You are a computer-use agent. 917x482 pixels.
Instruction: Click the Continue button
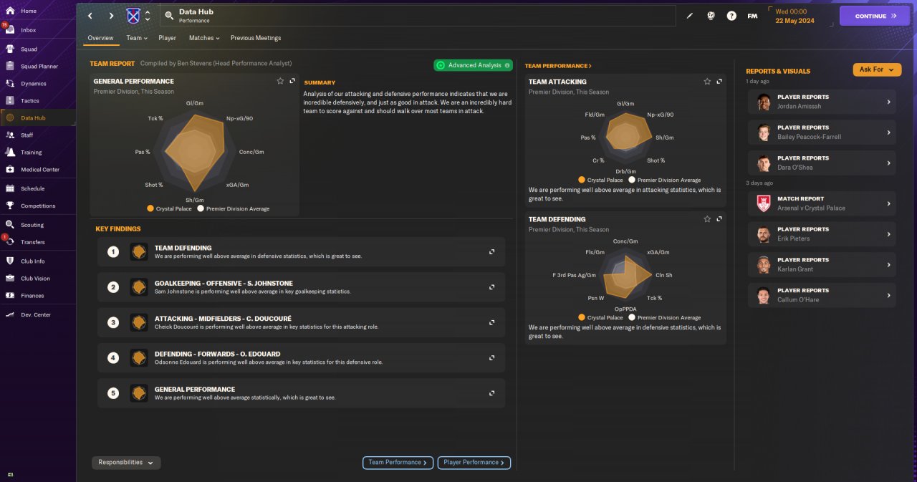pos(875,16)
